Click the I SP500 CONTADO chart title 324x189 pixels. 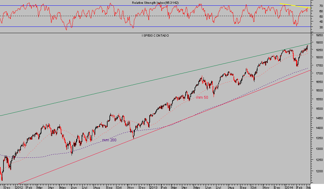pyautogui.click(x=155, y=36)
